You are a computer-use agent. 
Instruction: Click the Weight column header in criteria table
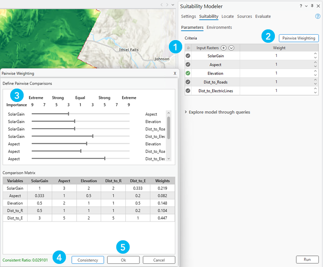279,48
